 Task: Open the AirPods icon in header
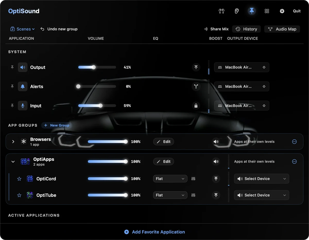tap(221, 11)
